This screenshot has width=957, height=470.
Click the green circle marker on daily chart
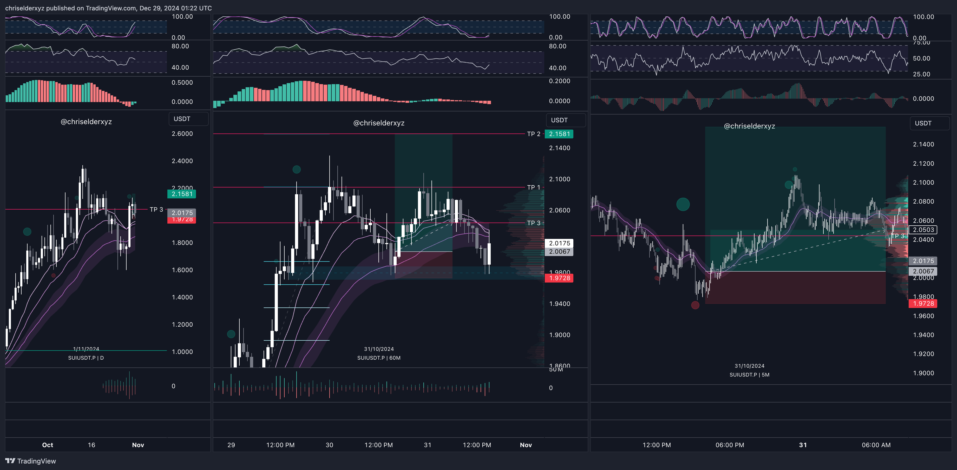coord(27,232)
